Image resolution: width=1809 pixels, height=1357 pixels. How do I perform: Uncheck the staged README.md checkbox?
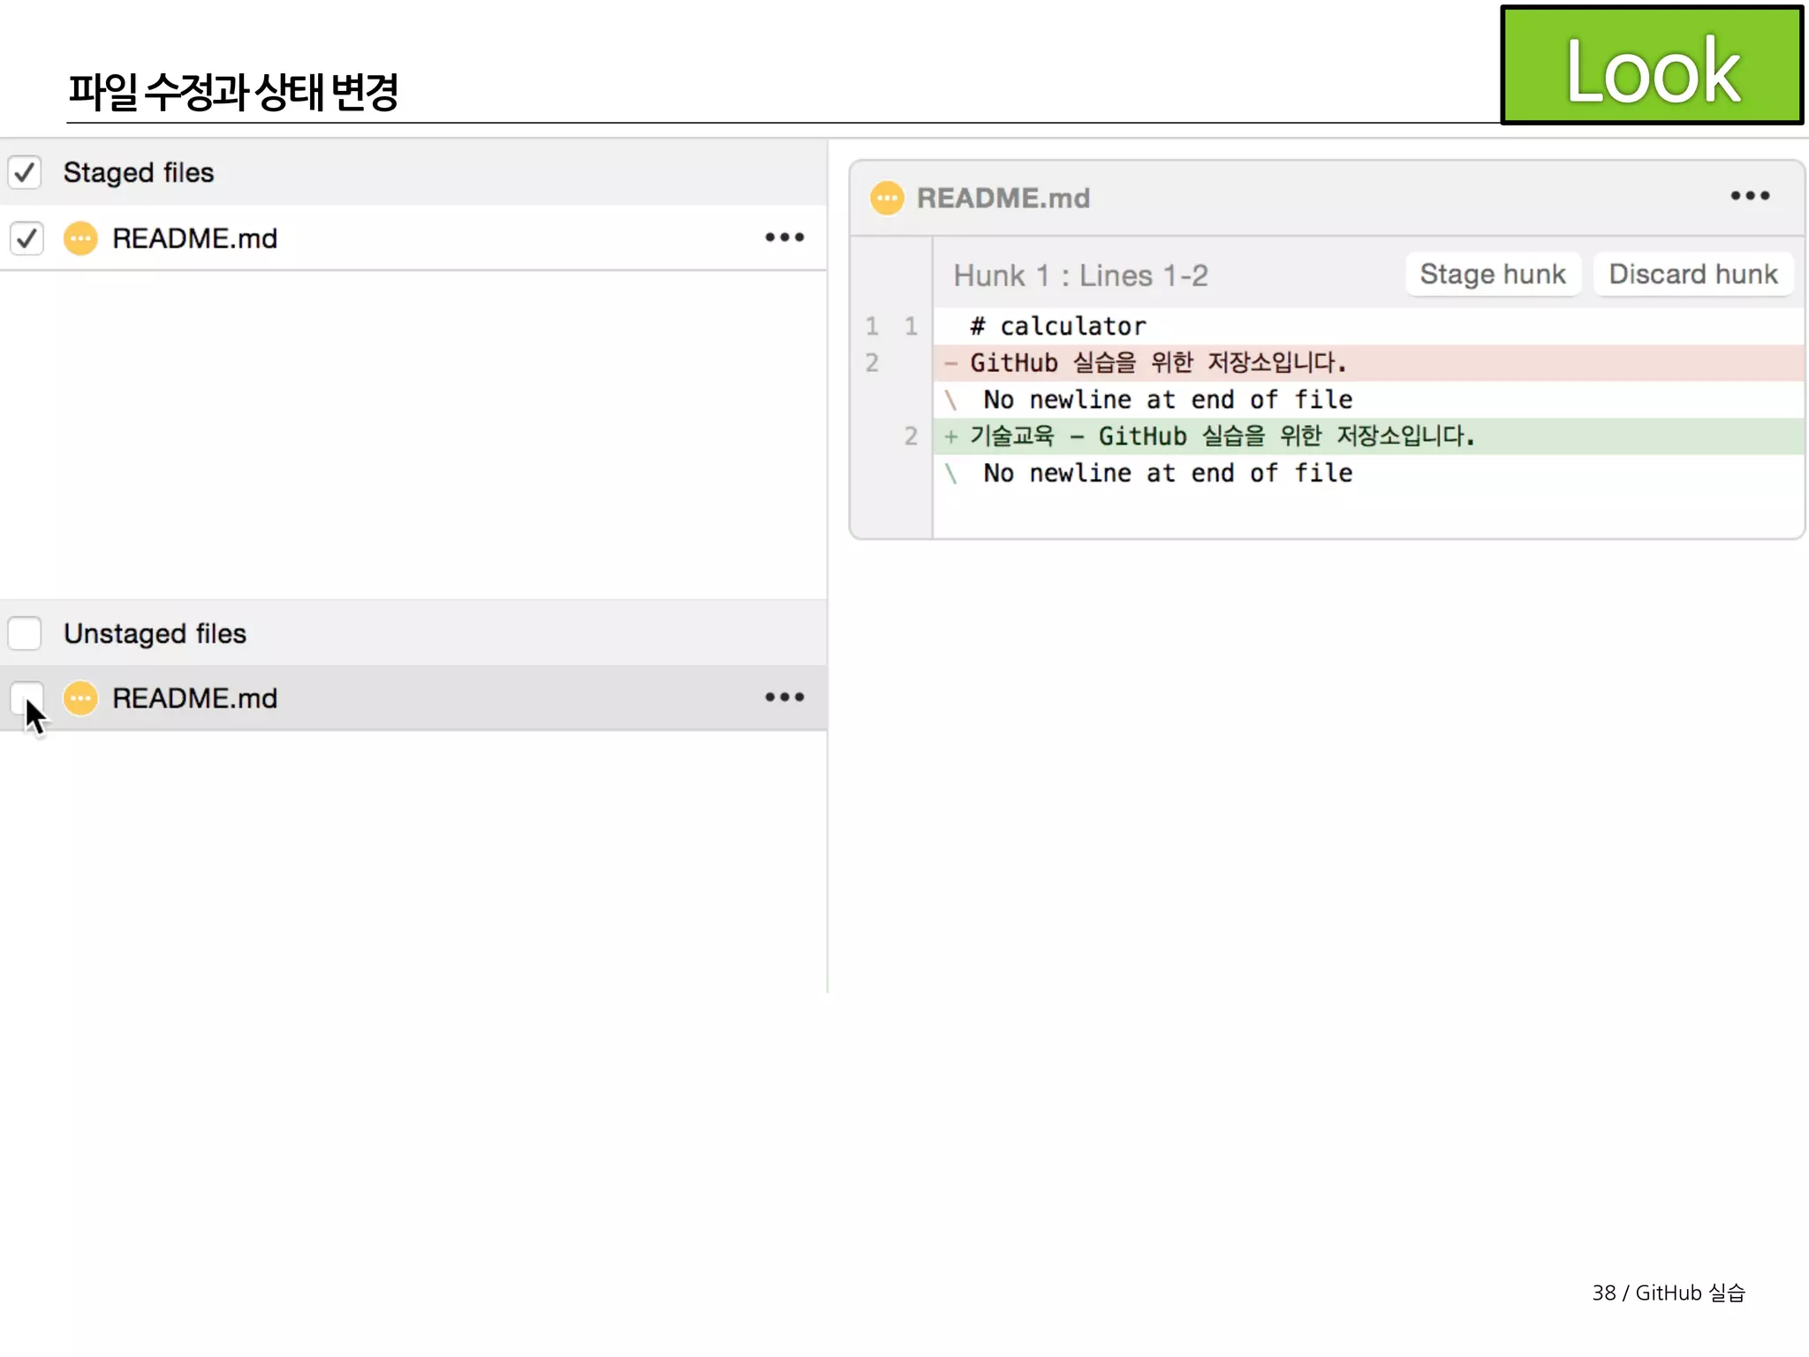click(x=26, y=238)
